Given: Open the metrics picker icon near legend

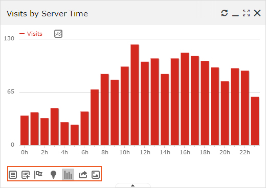Looking at the screenshot, I should [58, 34].
